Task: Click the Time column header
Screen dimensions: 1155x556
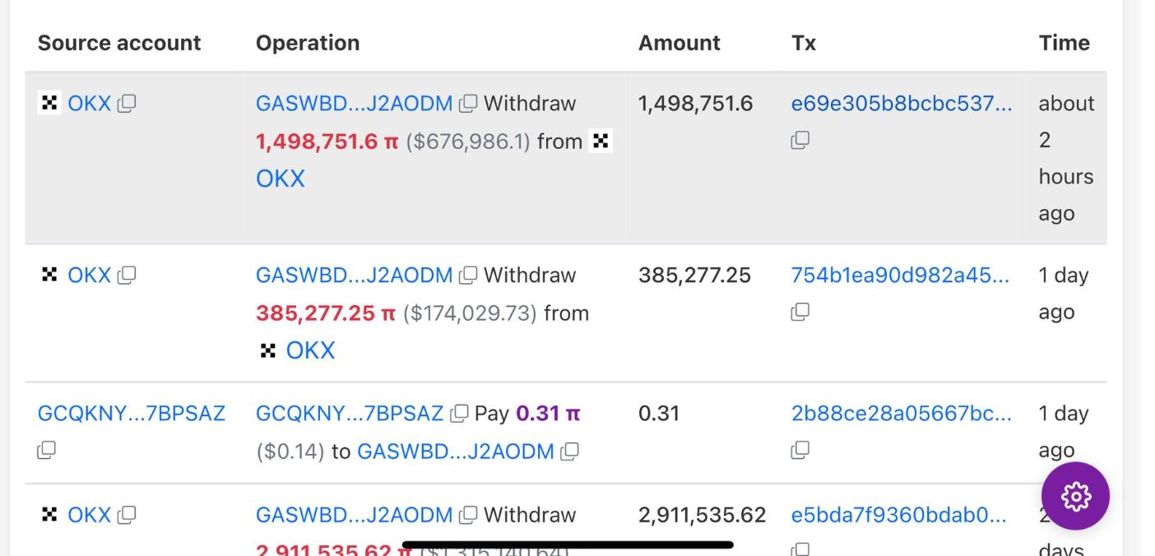Action: point(1065,43)
